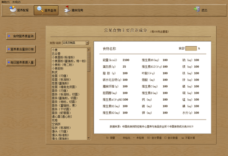Open the 外观(Z) menu

[16, 2]
